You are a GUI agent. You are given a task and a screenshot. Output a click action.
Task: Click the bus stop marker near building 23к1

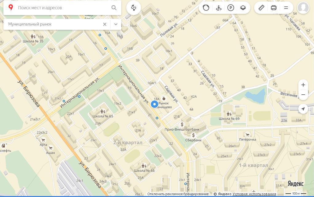point(186,183)
